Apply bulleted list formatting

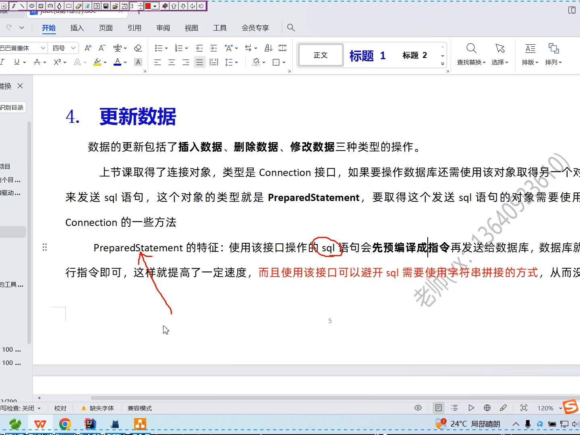point(158,48)
